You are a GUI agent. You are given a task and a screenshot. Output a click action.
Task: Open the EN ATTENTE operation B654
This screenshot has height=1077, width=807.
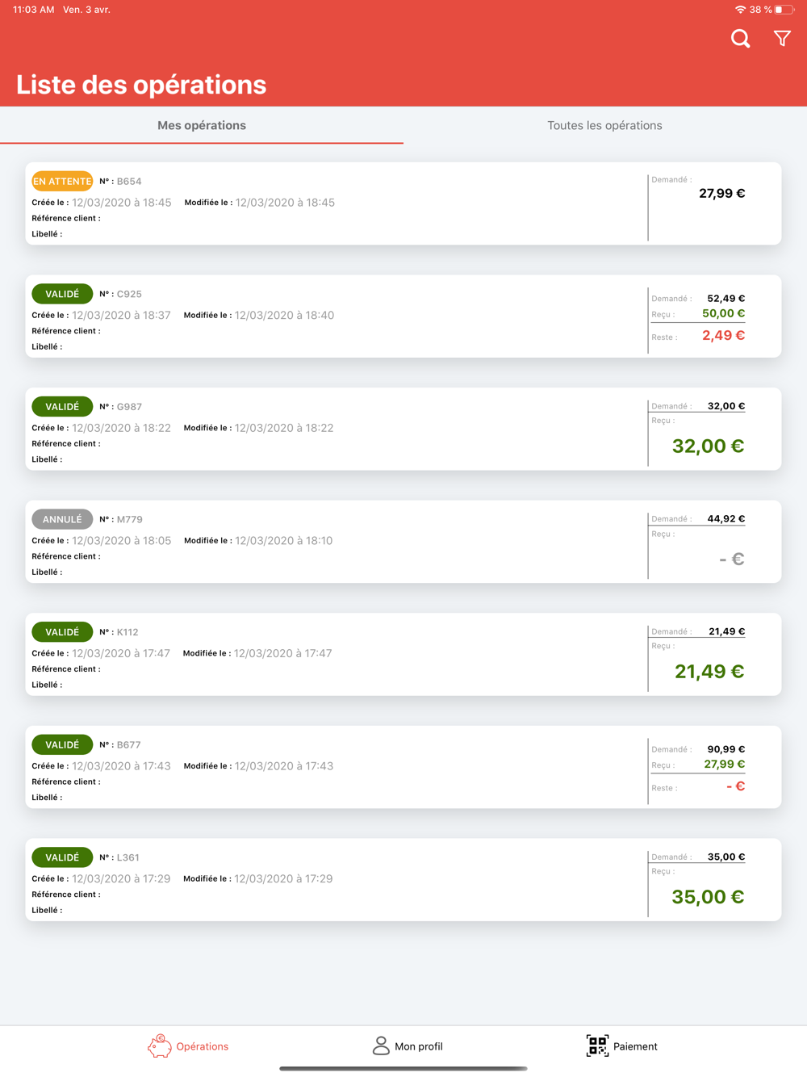(x=403, y=203)
